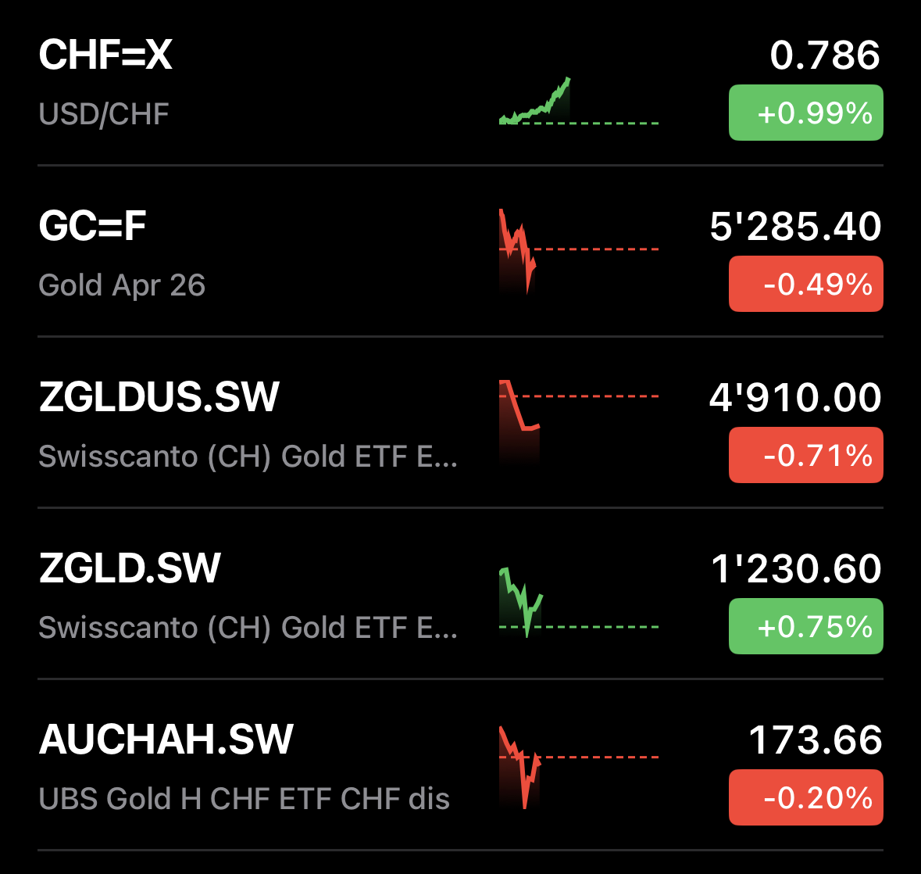This screenshot has width=921, height=874.
Task: Open the GC=F gold futures ticker
Action: 92,227
